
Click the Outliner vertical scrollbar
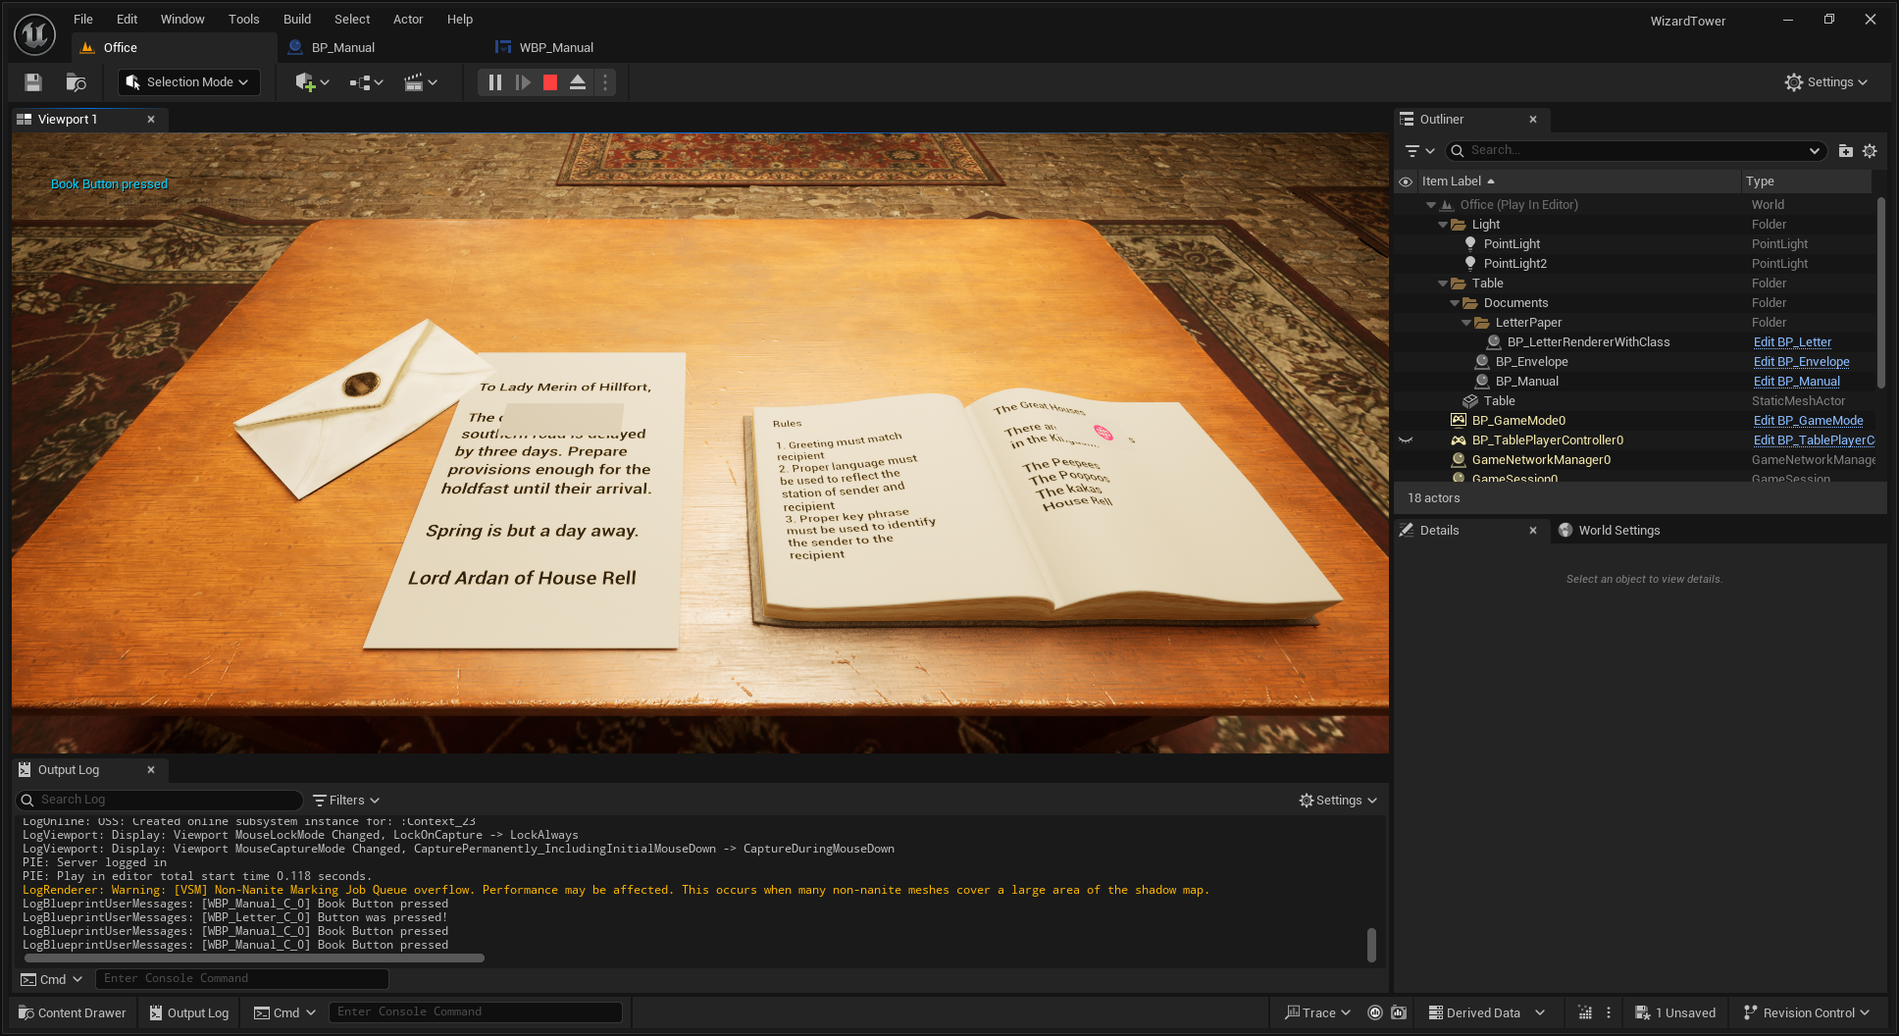tap(1880, 292)
